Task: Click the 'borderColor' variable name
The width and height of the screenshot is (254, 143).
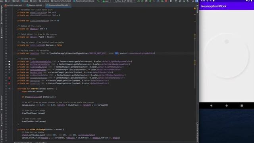Action: (x=36, y=72)
